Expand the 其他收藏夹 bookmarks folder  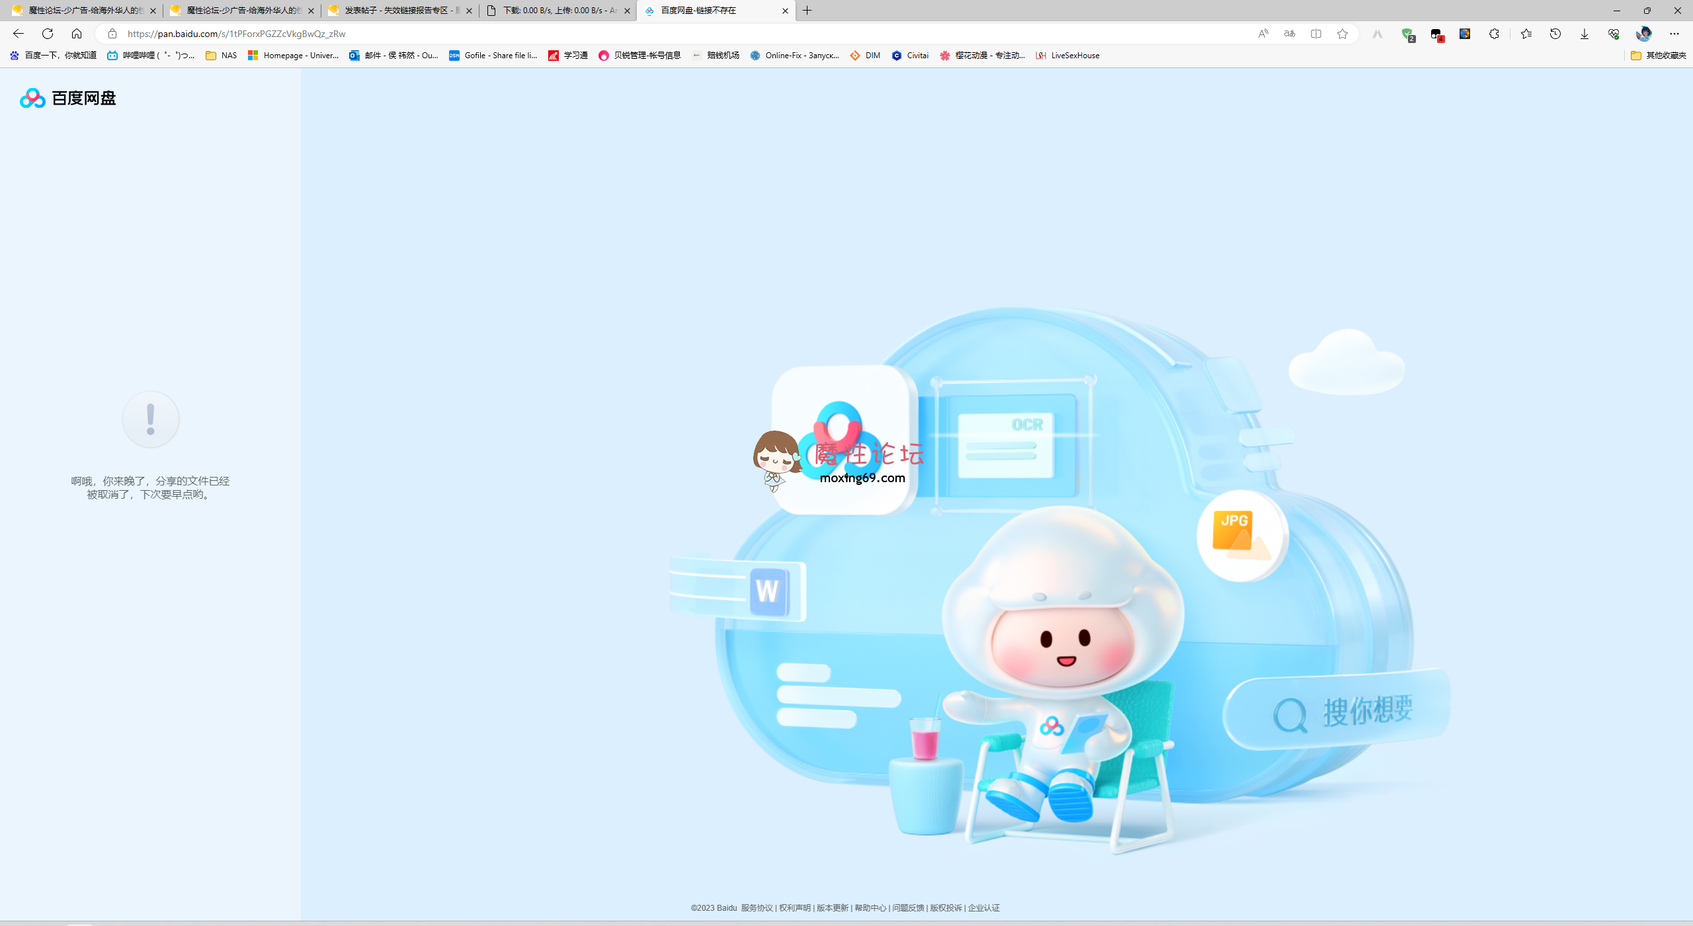click(1658, 56)
